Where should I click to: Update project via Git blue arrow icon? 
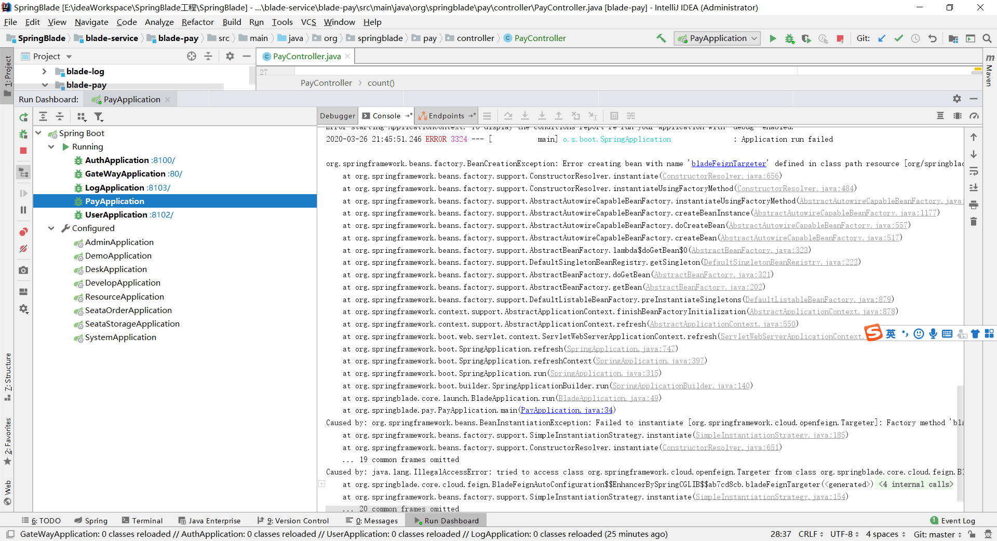[882, 38]
